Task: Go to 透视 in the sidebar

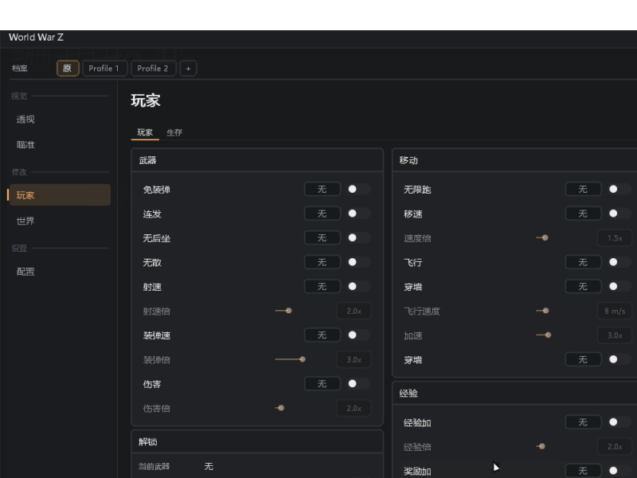Action: tap(60, 119)
